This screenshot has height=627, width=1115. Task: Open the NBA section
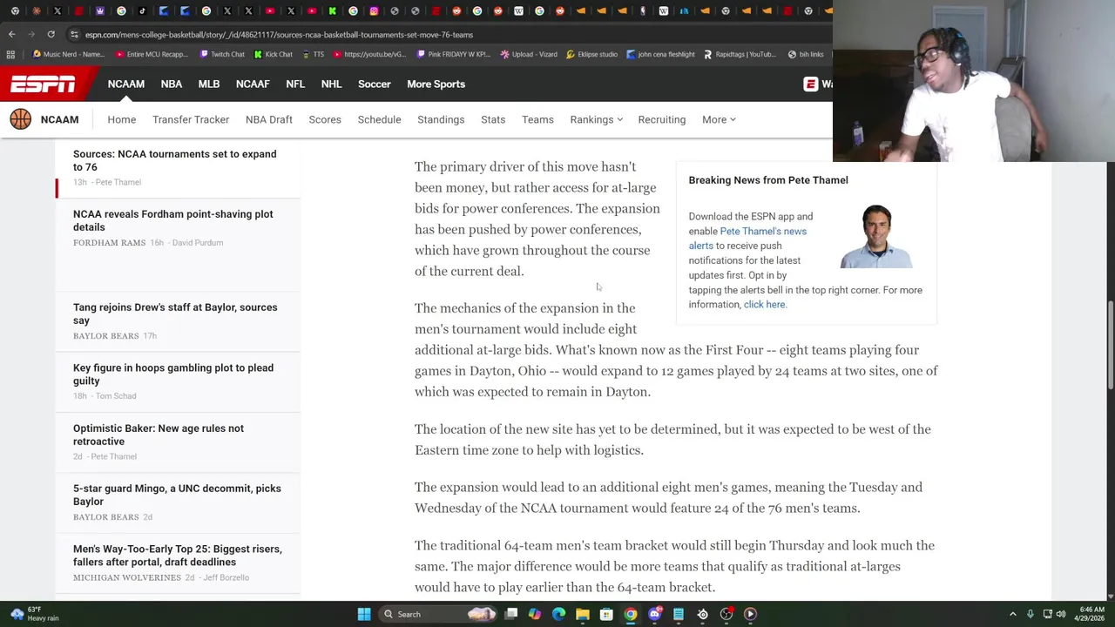[172, 84]
